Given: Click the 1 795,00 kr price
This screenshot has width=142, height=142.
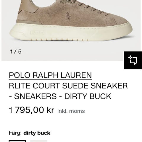Looking at the screenshot, I should tap(32, 110).
